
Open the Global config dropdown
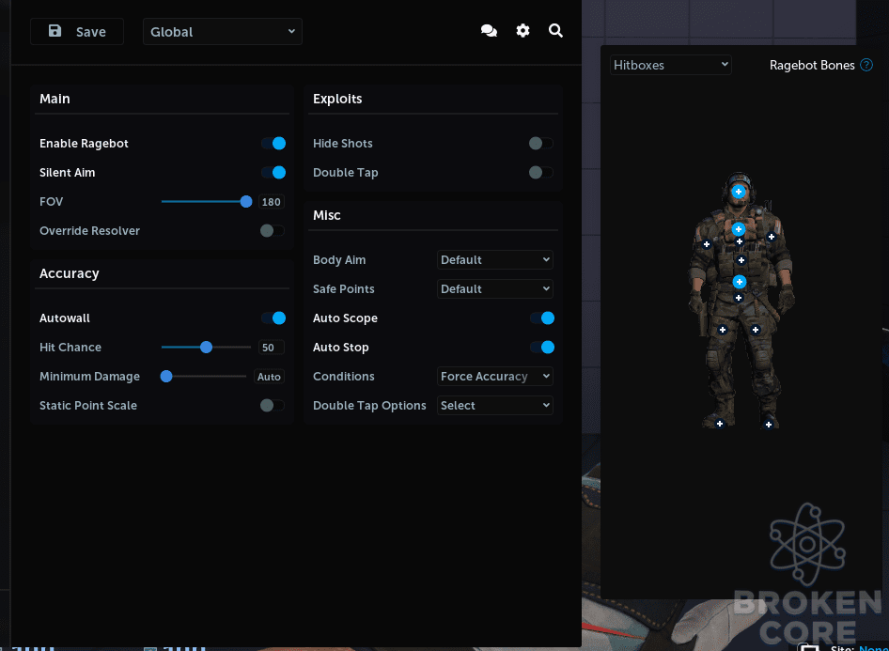click(x=222, y=32)
